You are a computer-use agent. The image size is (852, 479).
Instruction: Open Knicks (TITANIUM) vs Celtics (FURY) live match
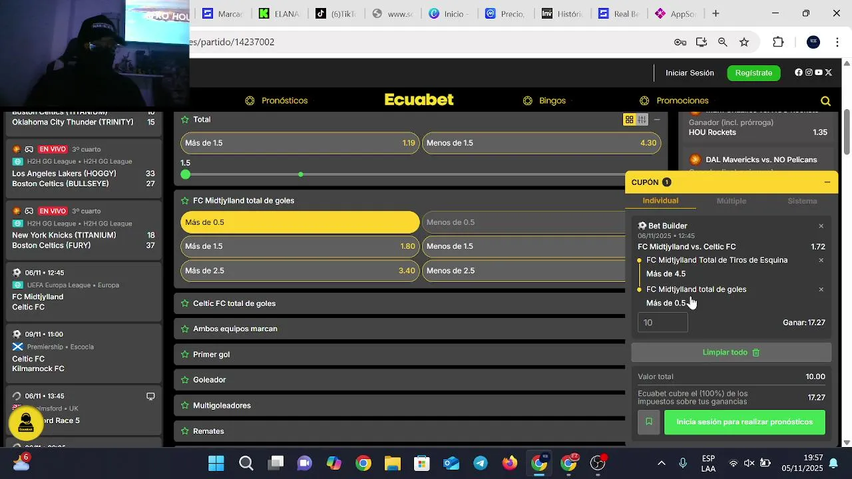tap(84, 230)
